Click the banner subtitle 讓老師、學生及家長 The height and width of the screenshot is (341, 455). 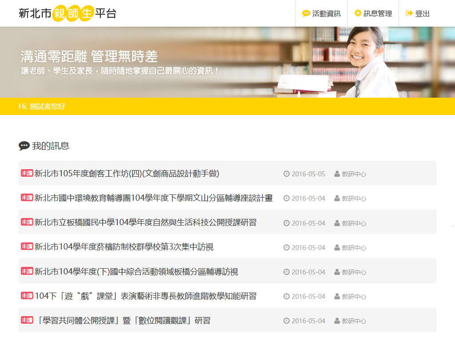(x=120, y=71)
